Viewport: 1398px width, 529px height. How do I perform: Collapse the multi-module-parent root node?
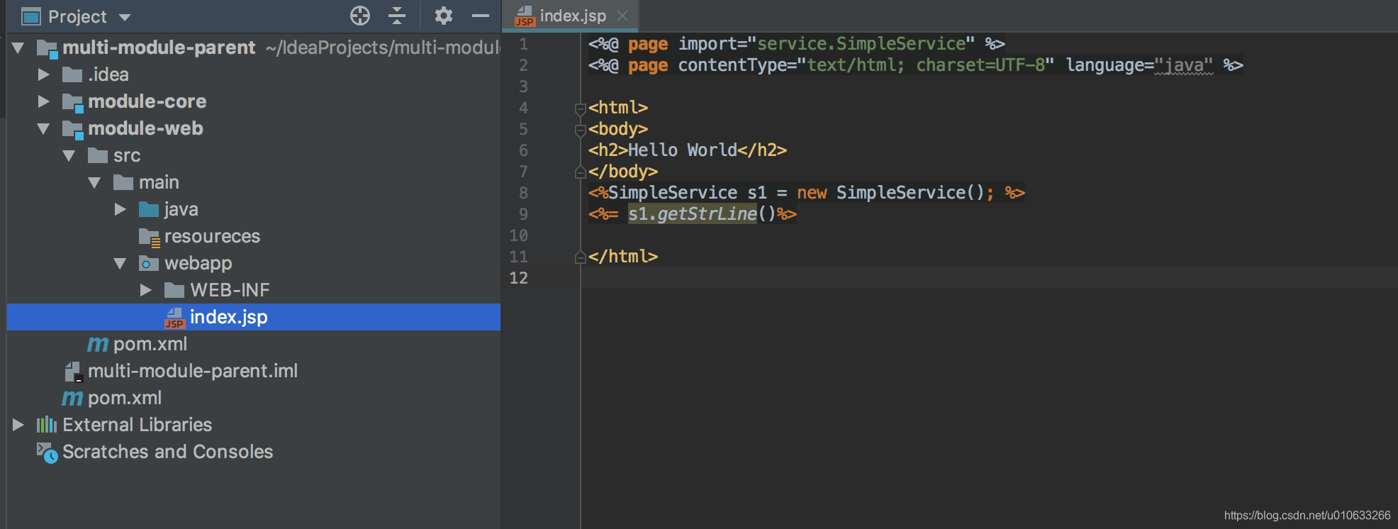coord(19,48)
